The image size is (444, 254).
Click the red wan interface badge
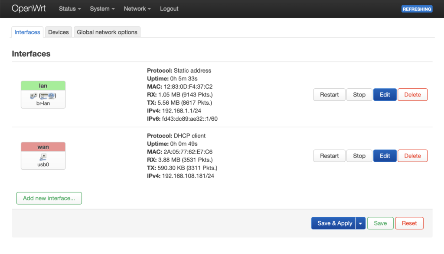coord(43,147)
